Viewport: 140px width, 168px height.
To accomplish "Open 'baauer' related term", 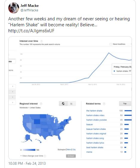I will 90,124.
